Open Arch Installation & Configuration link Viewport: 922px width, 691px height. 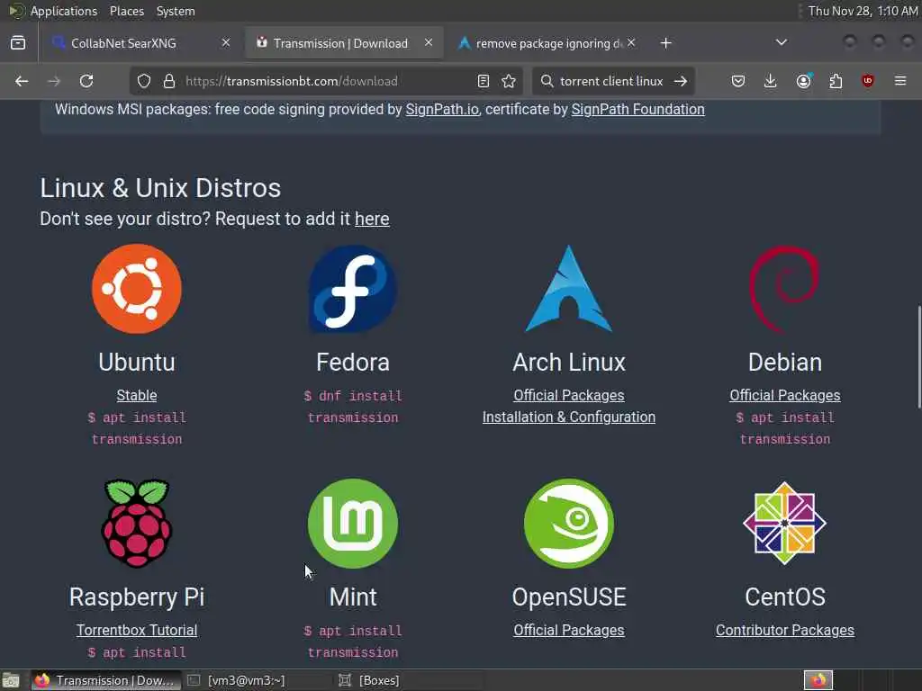coord(569,417)
